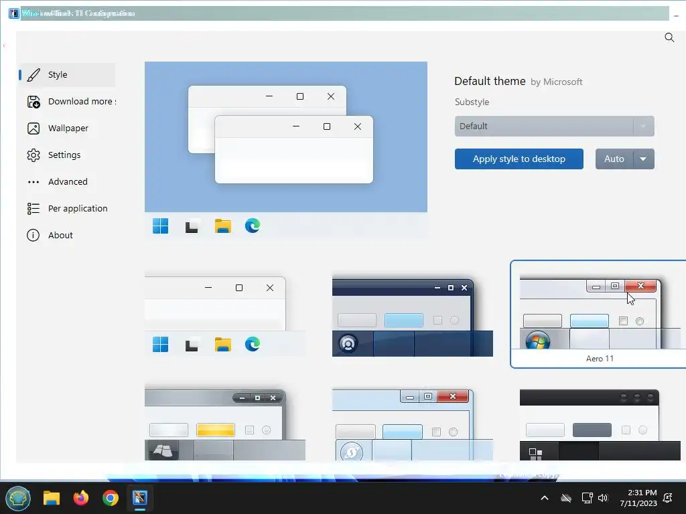Select the Windows 11 default style thumbnail
The height and width of the screenshot is (514, 686).
pyautogui.click(x=225, y=316)
